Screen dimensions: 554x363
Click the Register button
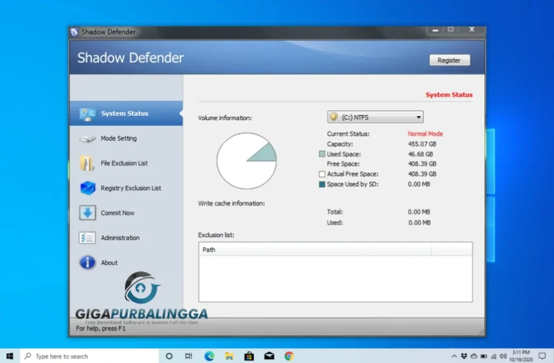449,60
